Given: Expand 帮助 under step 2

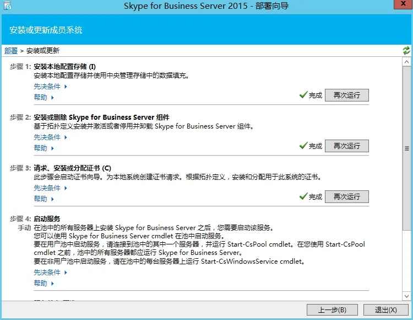Looking at the screenshot, I should point(44,148).
